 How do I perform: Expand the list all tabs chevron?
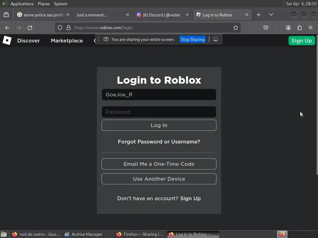click(271, 15)
